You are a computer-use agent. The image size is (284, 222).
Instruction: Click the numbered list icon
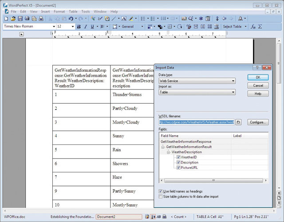coord(143,19)
